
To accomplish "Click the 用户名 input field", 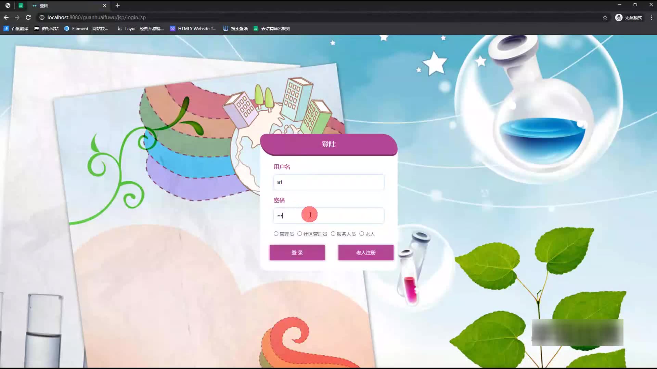I will 328,182.
